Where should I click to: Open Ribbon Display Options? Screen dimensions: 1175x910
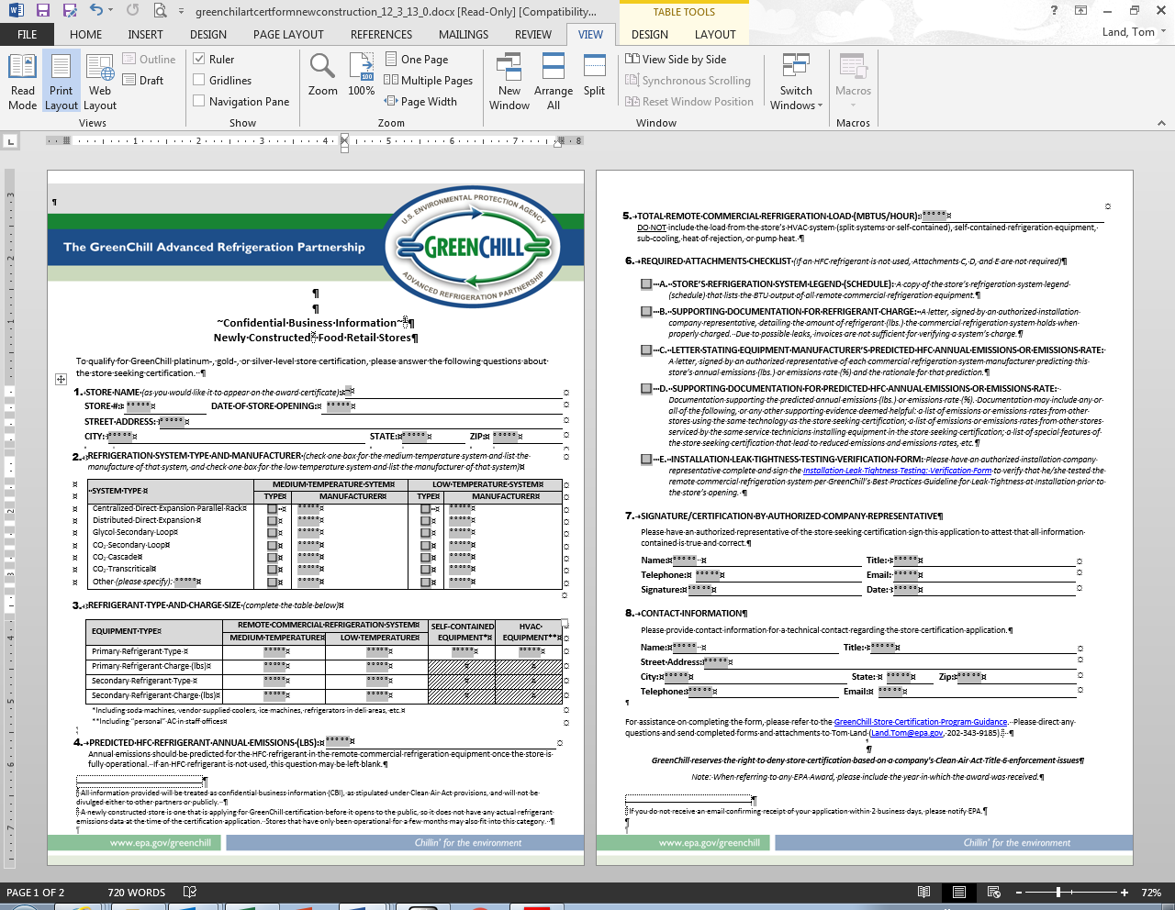point(1081,10)
